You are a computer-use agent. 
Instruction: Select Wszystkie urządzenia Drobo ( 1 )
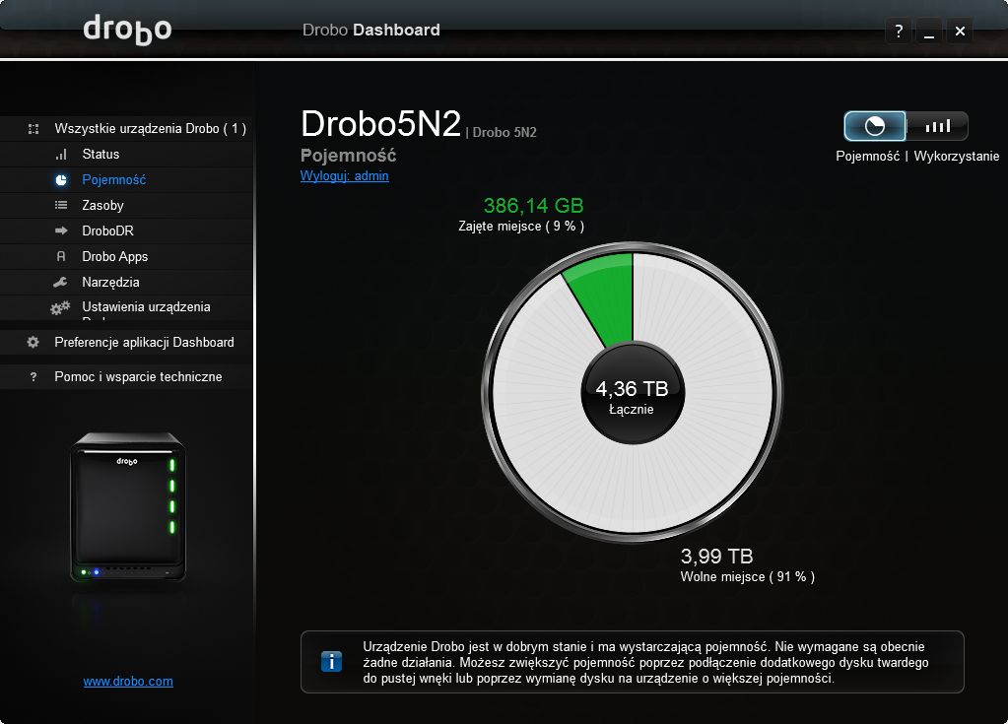[127, 128]
